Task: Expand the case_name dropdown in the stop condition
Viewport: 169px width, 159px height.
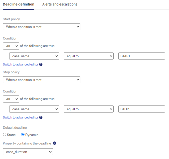Action: coord(34,109)
